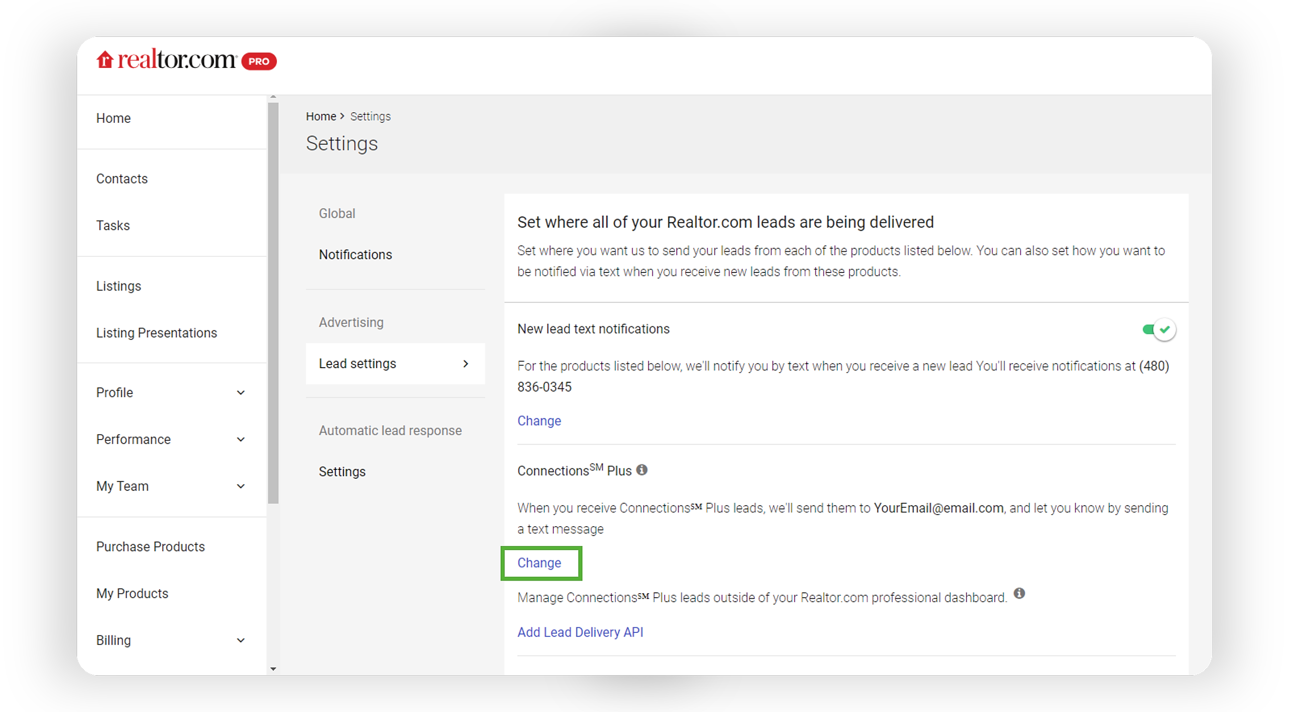This screenshot has width=1289, height=712.
Task: Expand the Billing menu chevron
Action: click(241, 640)
